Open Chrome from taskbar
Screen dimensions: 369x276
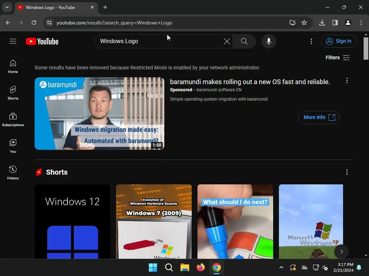pyautogui.click(x=217, y=267)
